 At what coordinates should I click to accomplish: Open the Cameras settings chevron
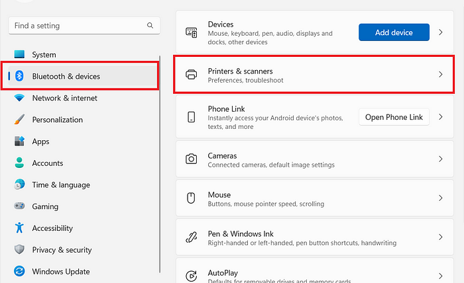point(441,159)
